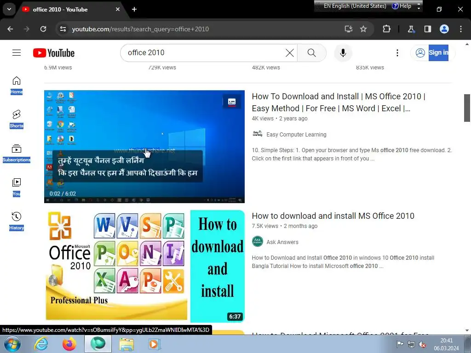Close the 'office 2010 - YouTube' tab
The width and height of the screenshot is (471, 353).
117,9
